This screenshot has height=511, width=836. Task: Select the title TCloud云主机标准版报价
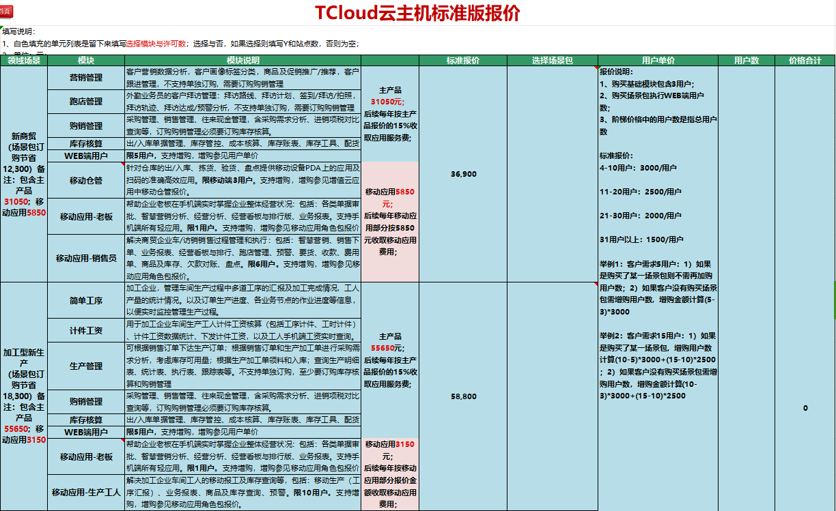click(x=417, y=13)
